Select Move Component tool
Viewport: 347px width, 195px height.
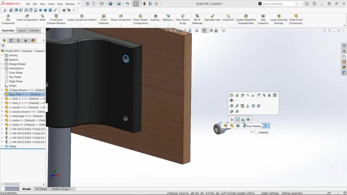pyautogui.click(x=121, y=18)
